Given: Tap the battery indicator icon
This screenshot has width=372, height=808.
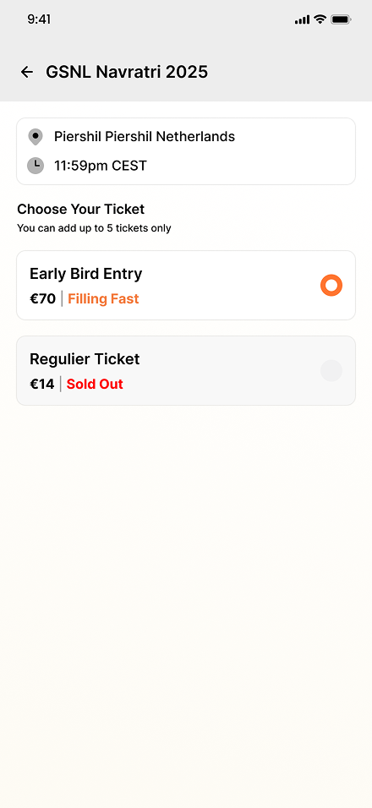Looking at the screenshot, I should pos(341,19).
